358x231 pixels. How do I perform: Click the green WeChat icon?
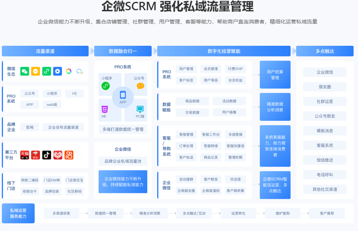click(x=25, y=71)
